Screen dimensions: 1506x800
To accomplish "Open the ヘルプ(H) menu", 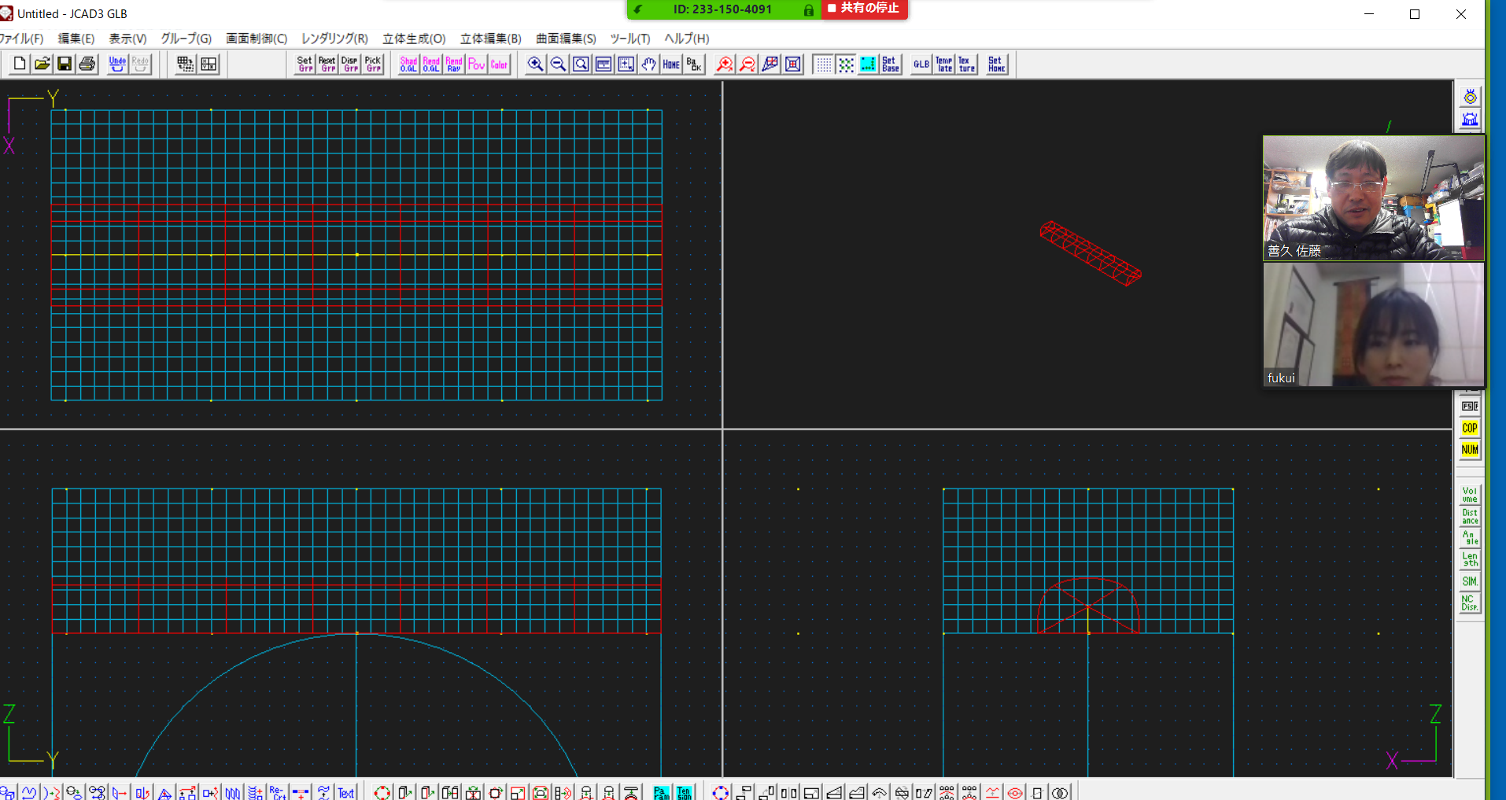I will [x=686, y=39].
